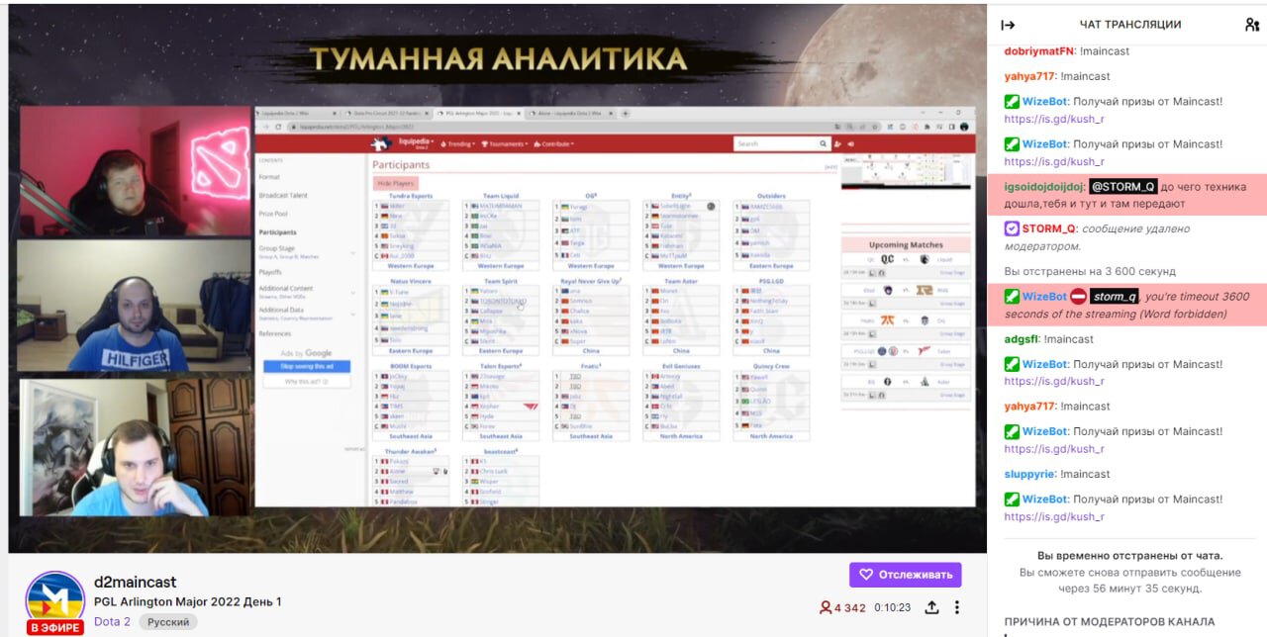This screenshot has width=1267, height=637.
Task: Open the Tournaments dropdown menu
Action: 505,143
